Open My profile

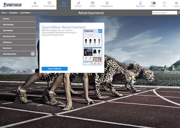tap(140, 4)
